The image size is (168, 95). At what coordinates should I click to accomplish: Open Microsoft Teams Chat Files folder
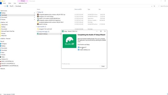point(8,31)
